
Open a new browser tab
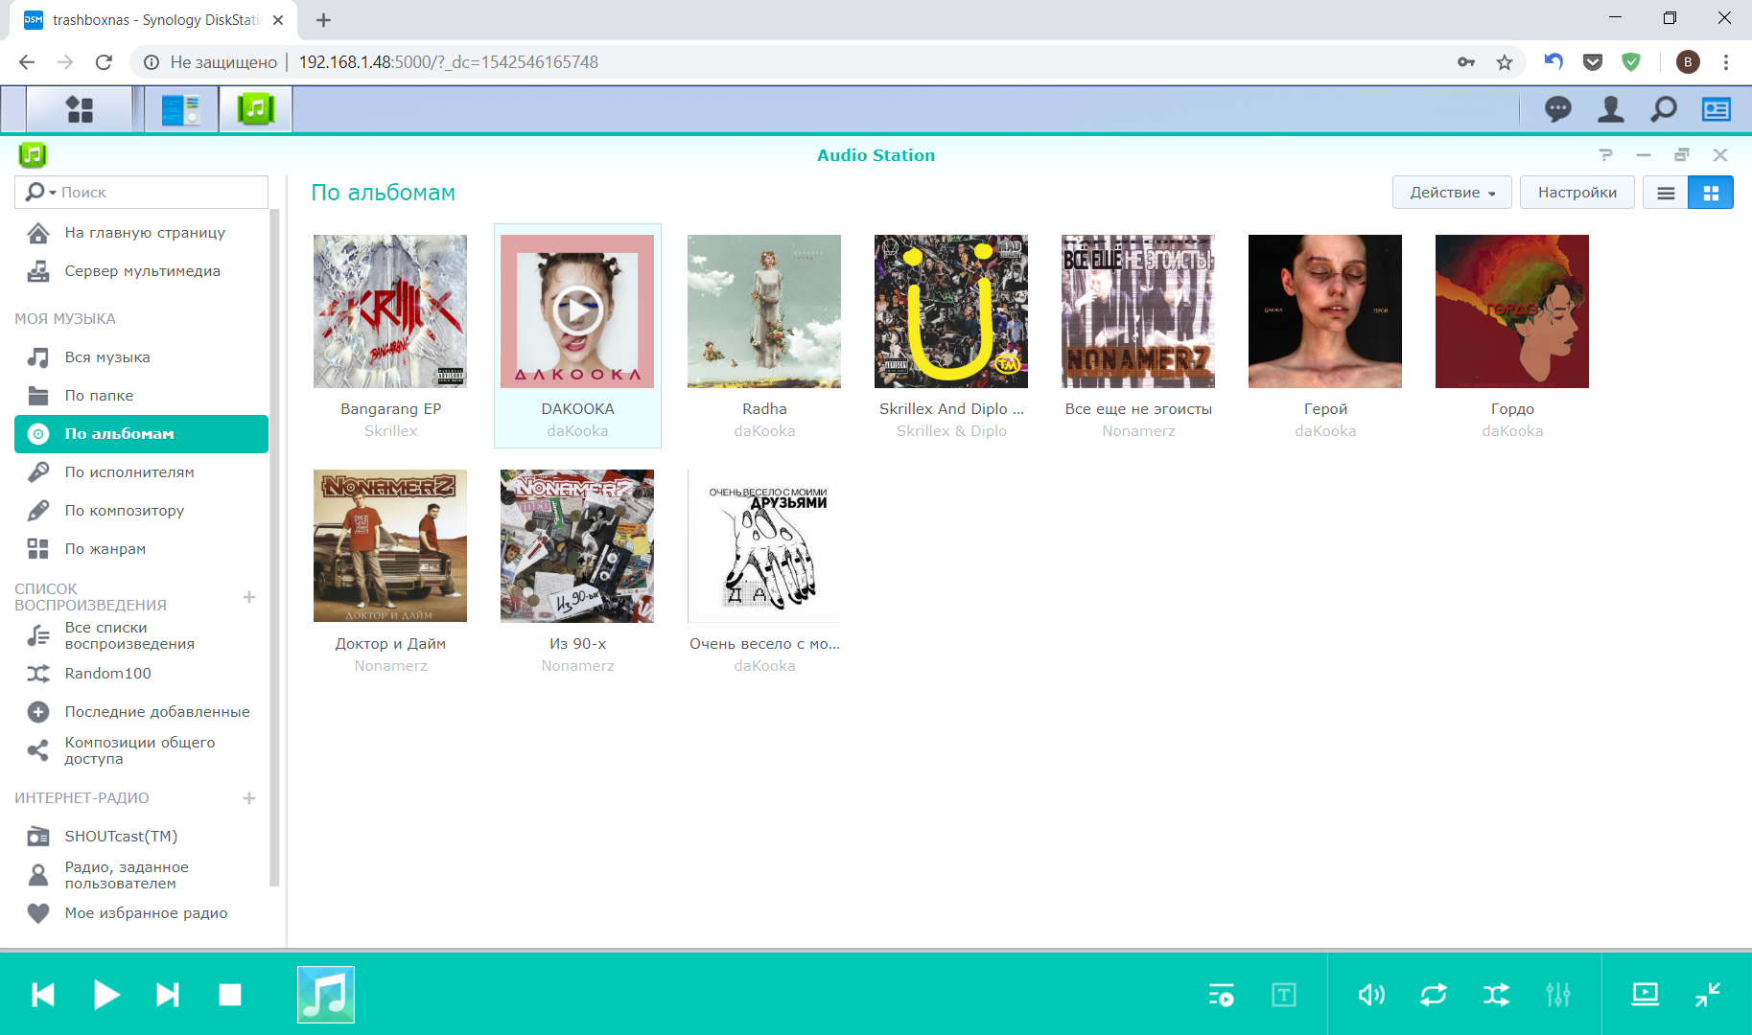[x=323, y=20]
